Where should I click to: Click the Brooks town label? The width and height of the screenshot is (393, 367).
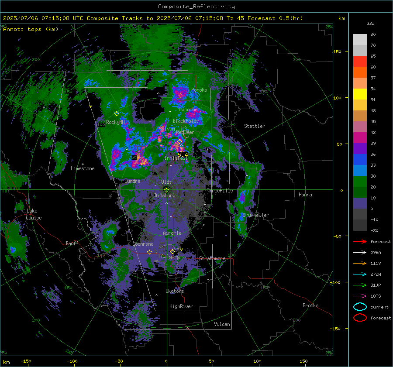click(310, 305)
